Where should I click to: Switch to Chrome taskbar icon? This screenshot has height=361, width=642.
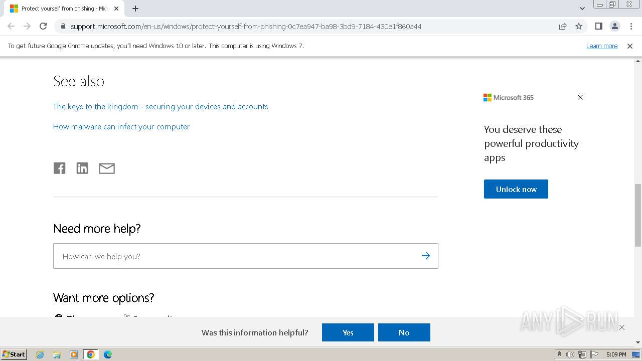pyautogui.click(x=91, y=354)
